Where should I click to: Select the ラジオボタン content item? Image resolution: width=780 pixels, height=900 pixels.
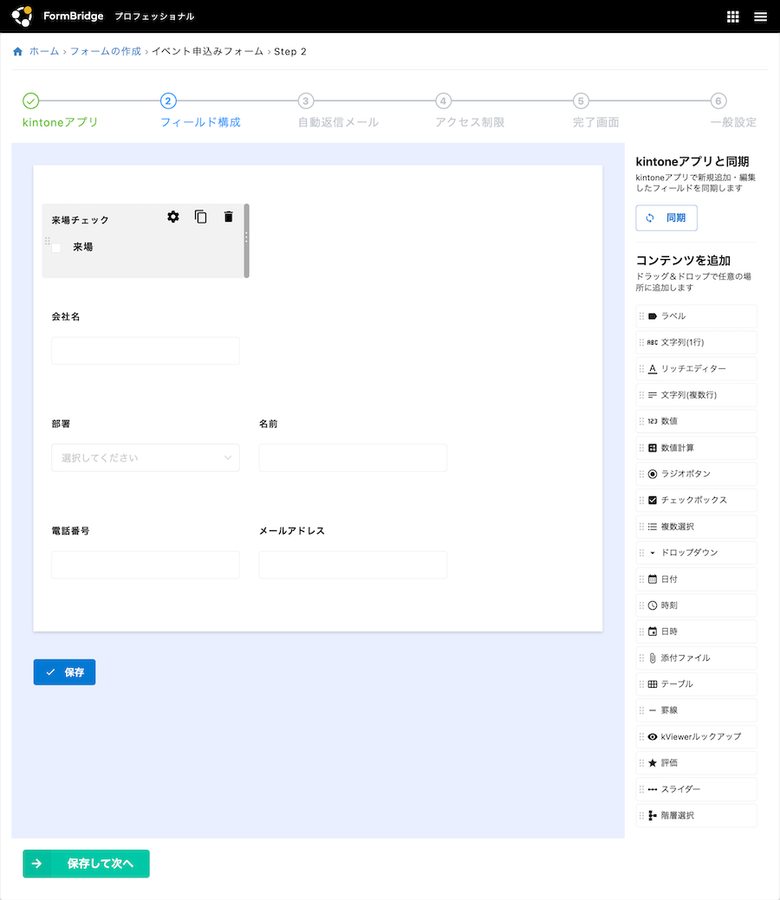tap(697, 474)
